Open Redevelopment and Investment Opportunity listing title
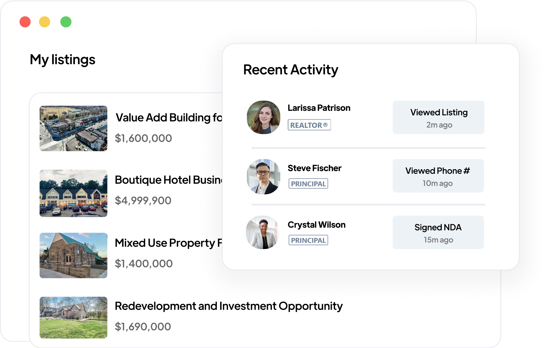The width and height of the screenshot is (550, 348). (x=229, y=306)
